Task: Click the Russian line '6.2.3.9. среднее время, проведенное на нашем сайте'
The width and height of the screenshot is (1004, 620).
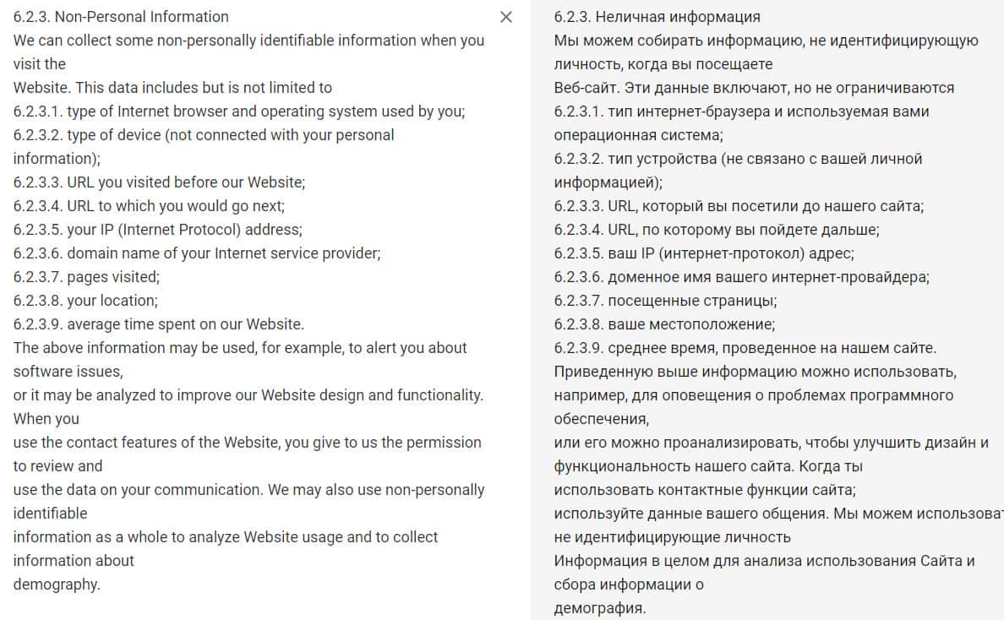Action: click(745, 348)
